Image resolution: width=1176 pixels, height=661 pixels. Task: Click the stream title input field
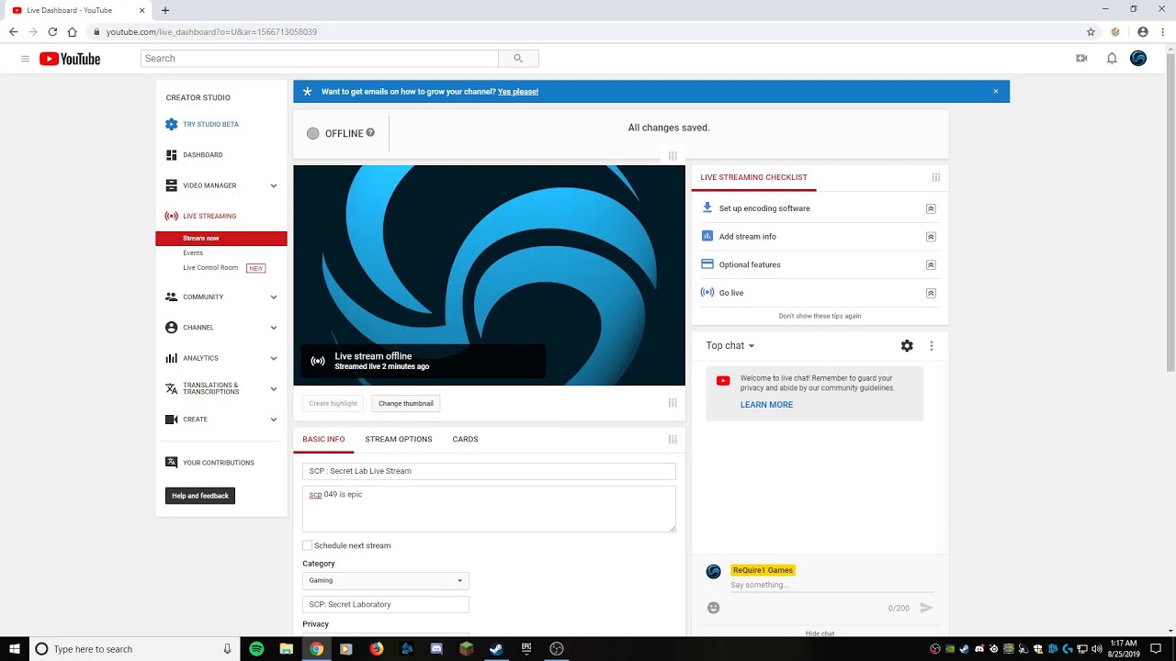(x=489, y=471)
